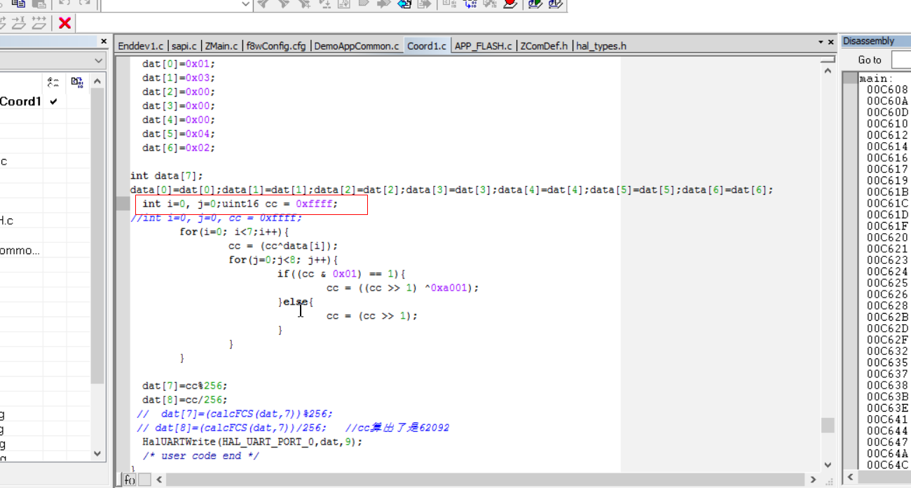Click the Download and Debug icon
The width and height of the screenshot is (911, 488).
pyautogui.click(x=535, y=4)
